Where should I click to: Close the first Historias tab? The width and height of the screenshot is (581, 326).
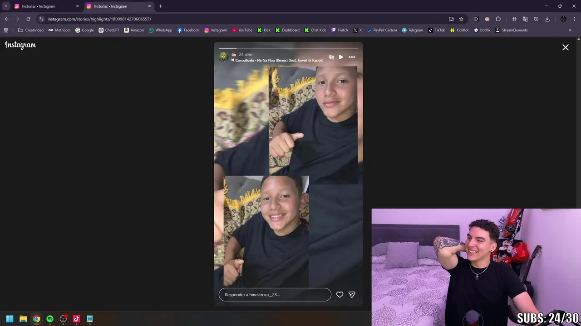click(77, 6)
